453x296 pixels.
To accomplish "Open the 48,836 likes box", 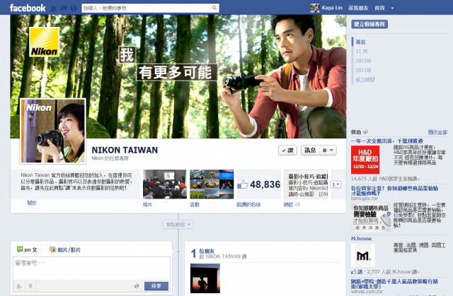I will click(259, 184).
